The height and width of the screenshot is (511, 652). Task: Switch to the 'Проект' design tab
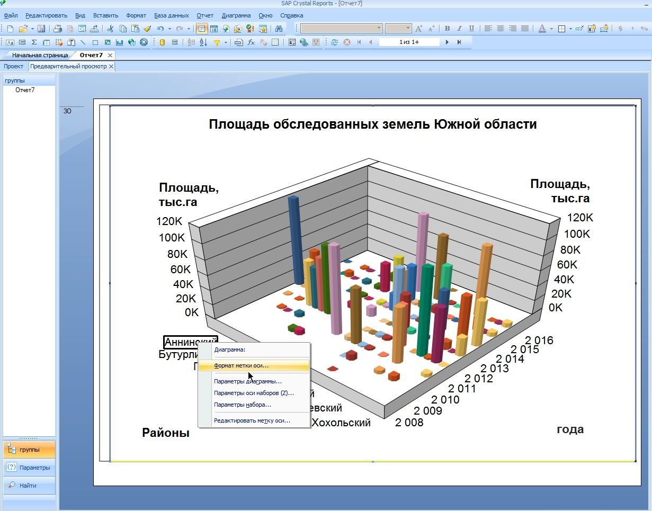click(14, 66)
